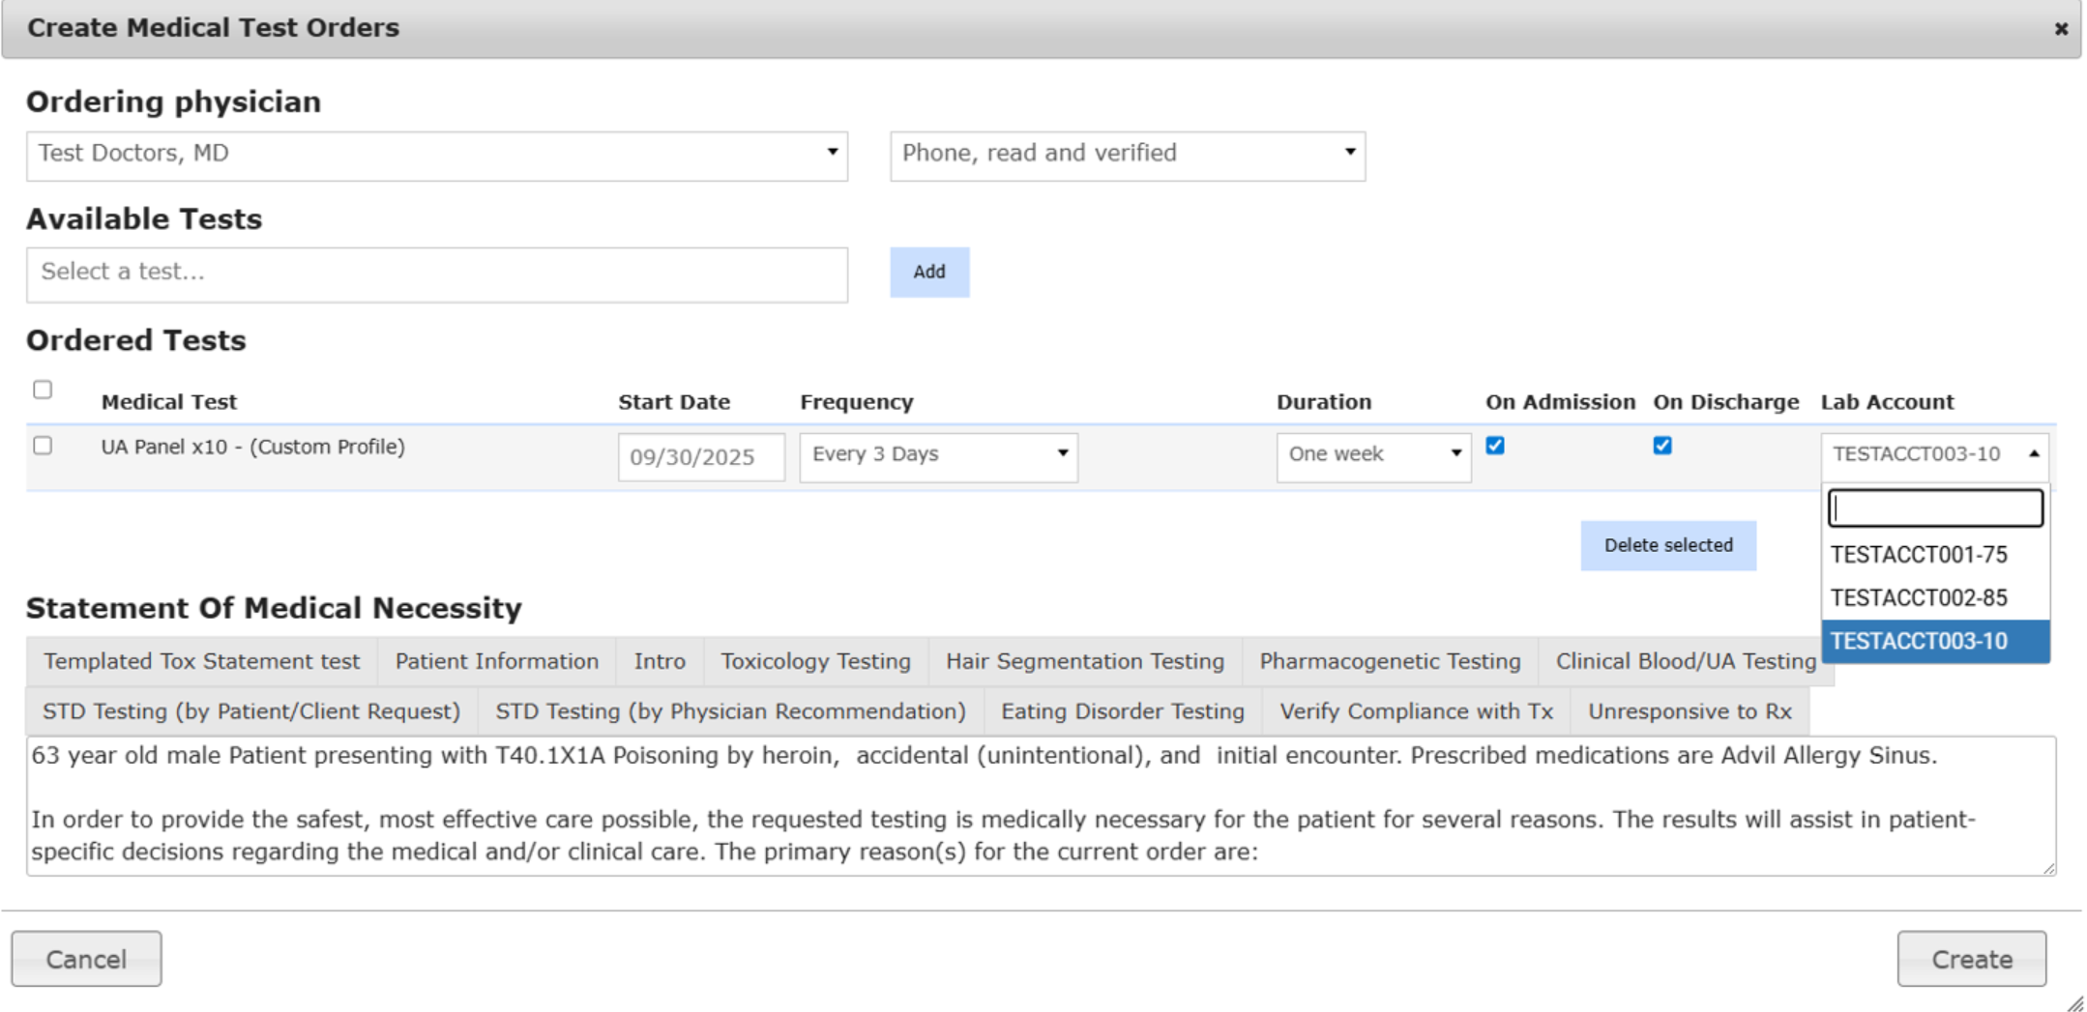Image resolution: width=2087 pixels, height=1012 pixels.
Task: Click the Delete selected button
Action: click(1667, 546)
